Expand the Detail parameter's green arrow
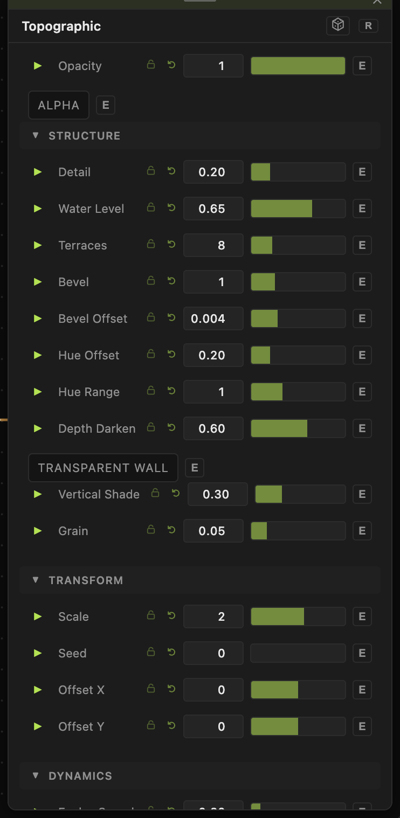 point(38,172)
